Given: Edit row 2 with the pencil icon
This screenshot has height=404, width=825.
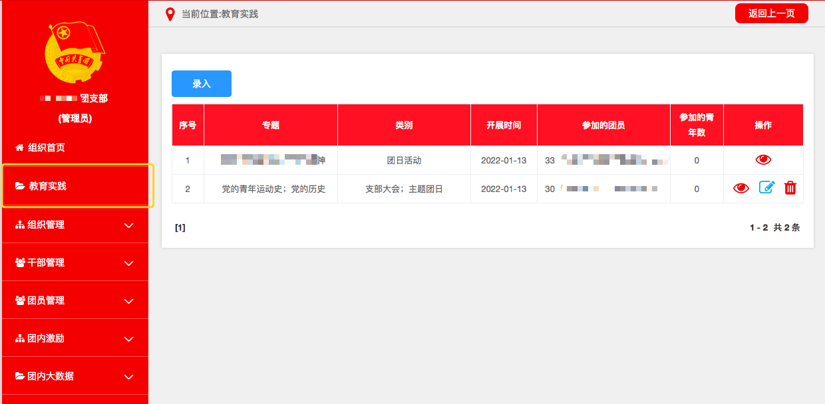Looking at the screenshot, I should tap(767, 188).
